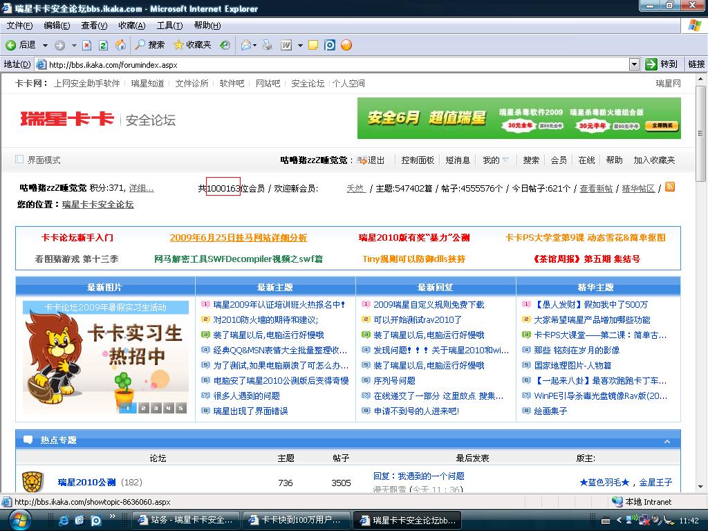Open the Forward button history dropdown arrow
Image resolution: width=708 pixels, height=531 pixels.
73,45
